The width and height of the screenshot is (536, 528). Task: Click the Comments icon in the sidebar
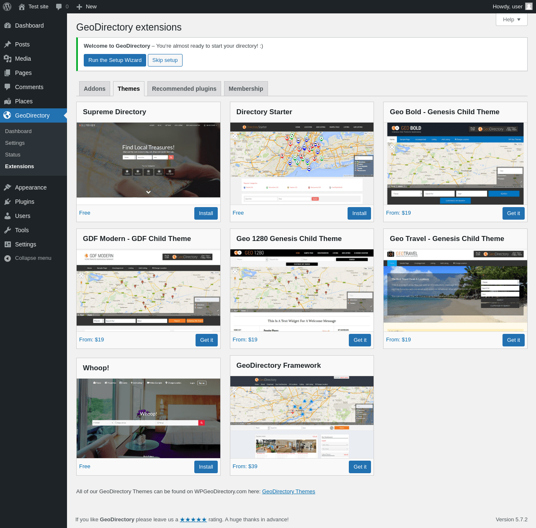pos(8,87)
